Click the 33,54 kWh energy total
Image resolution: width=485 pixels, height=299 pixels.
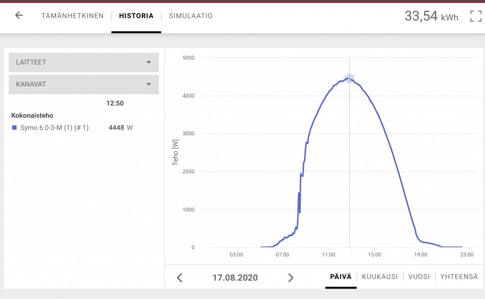[431, 16]
